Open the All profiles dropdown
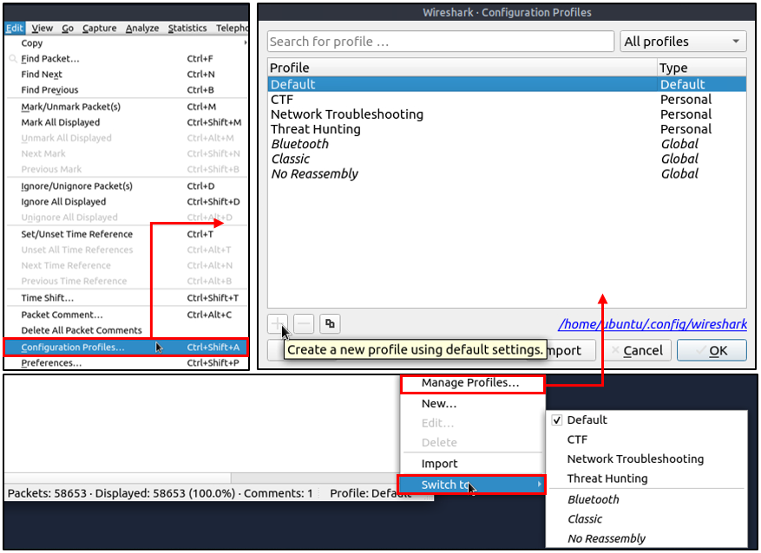761x553 pixels. coord(683,42)
